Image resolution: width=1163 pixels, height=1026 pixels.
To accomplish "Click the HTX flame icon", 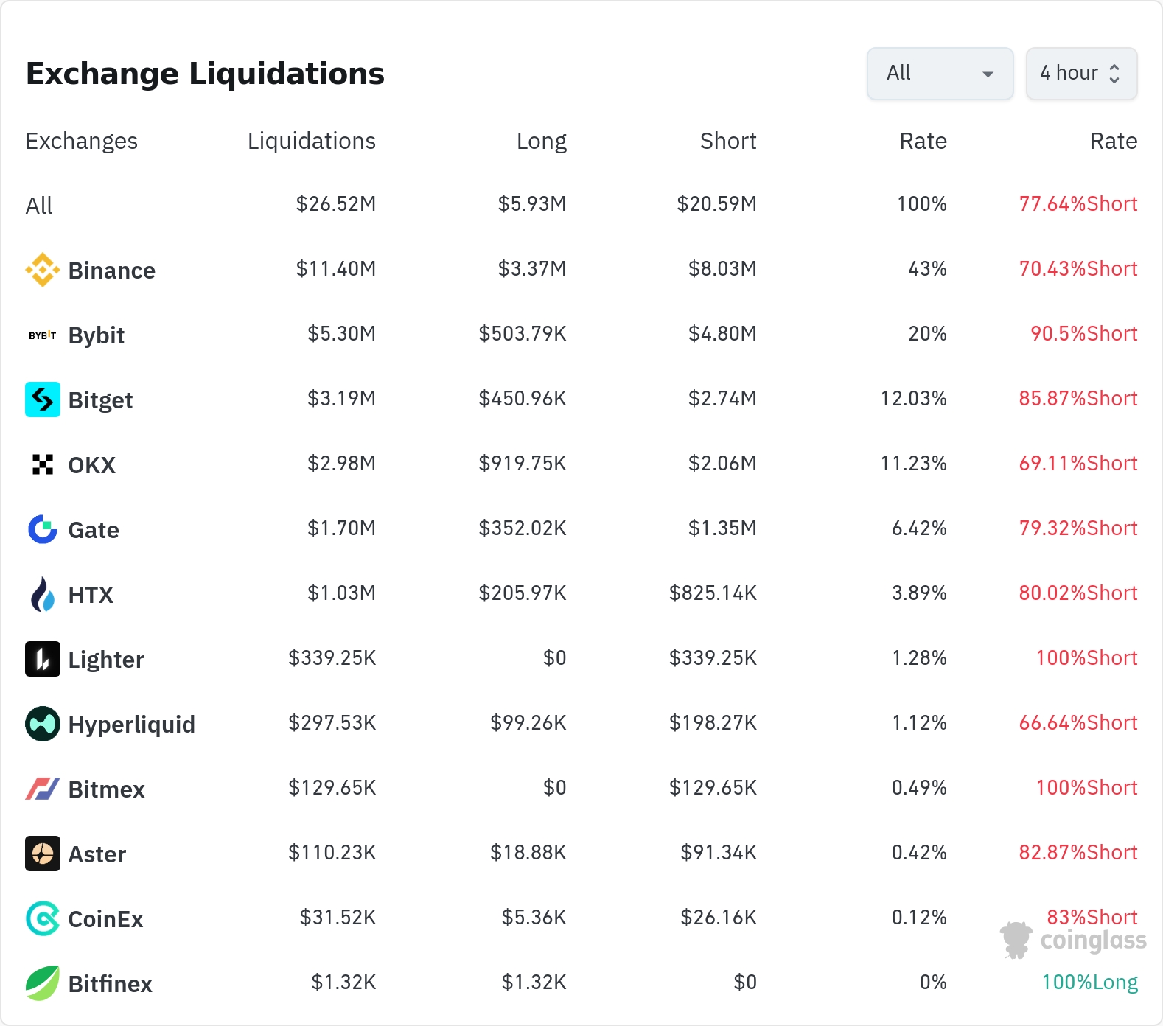I will click(x=43, y=594).
